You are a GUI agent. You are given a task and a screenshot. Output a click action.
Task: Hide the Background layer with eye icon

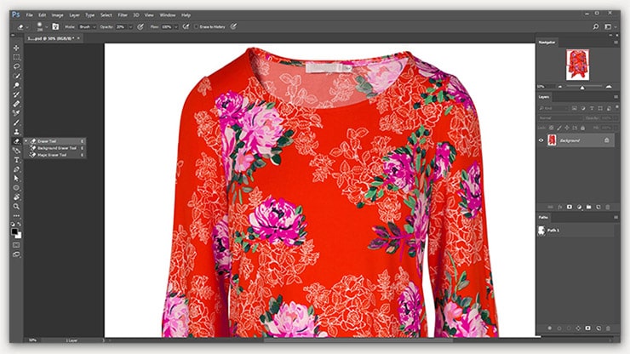click(541, 140)
